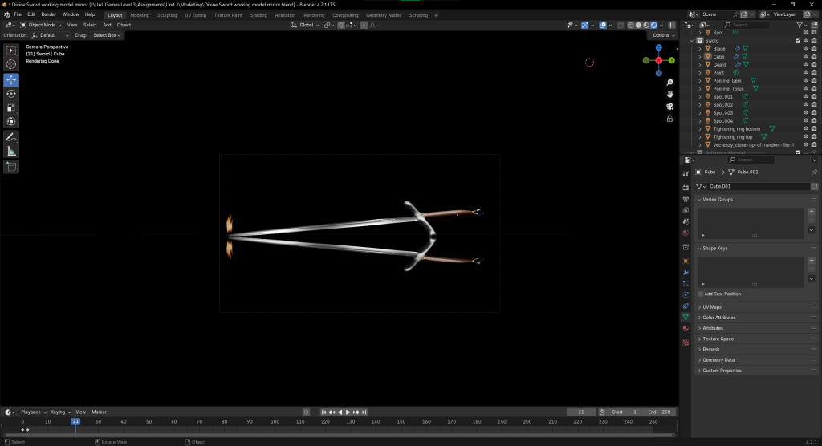Screen dimensions: 822x446
Task: Expand the Pommel Gem tree item
Action: click(x=699, y=80)
